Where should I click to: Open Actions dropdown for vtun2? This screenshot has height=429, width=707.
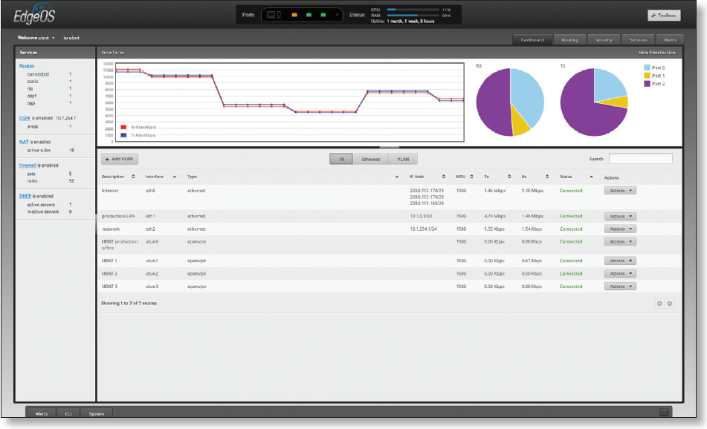pos(620,273)
